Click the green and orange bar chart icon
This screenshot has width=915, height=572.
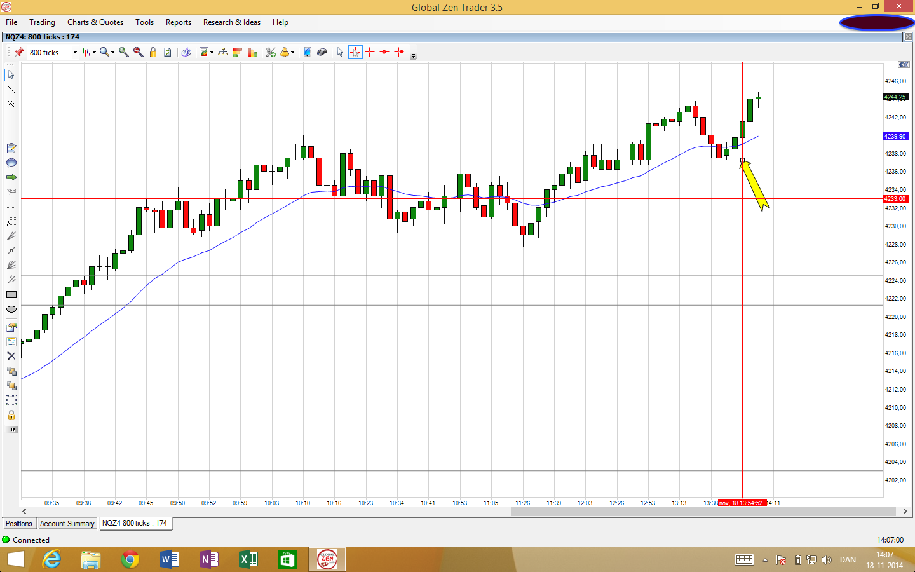[x=252, y=52]
